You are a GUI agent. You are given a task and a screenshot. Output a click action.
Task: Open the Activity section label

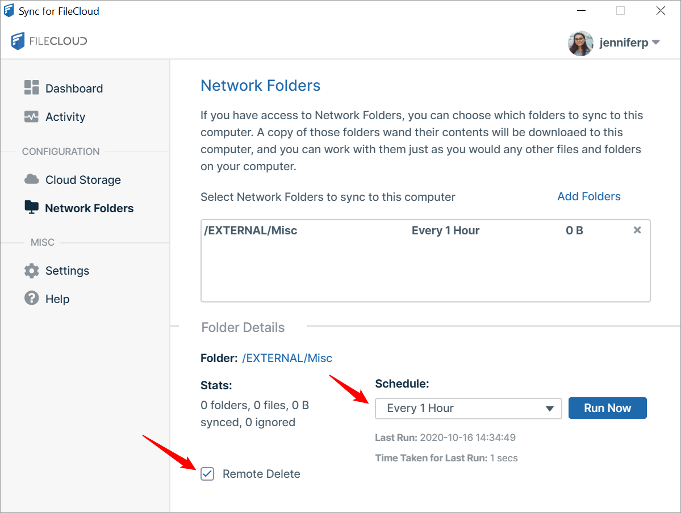[65, 117]
